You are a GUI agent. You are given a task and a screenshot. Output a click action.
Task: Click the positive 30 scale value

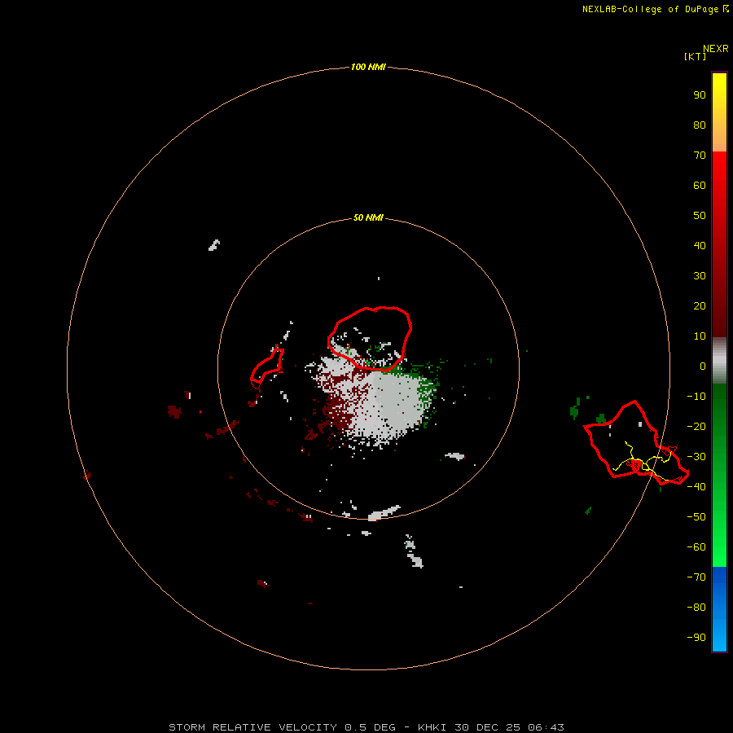coord(700,276)
